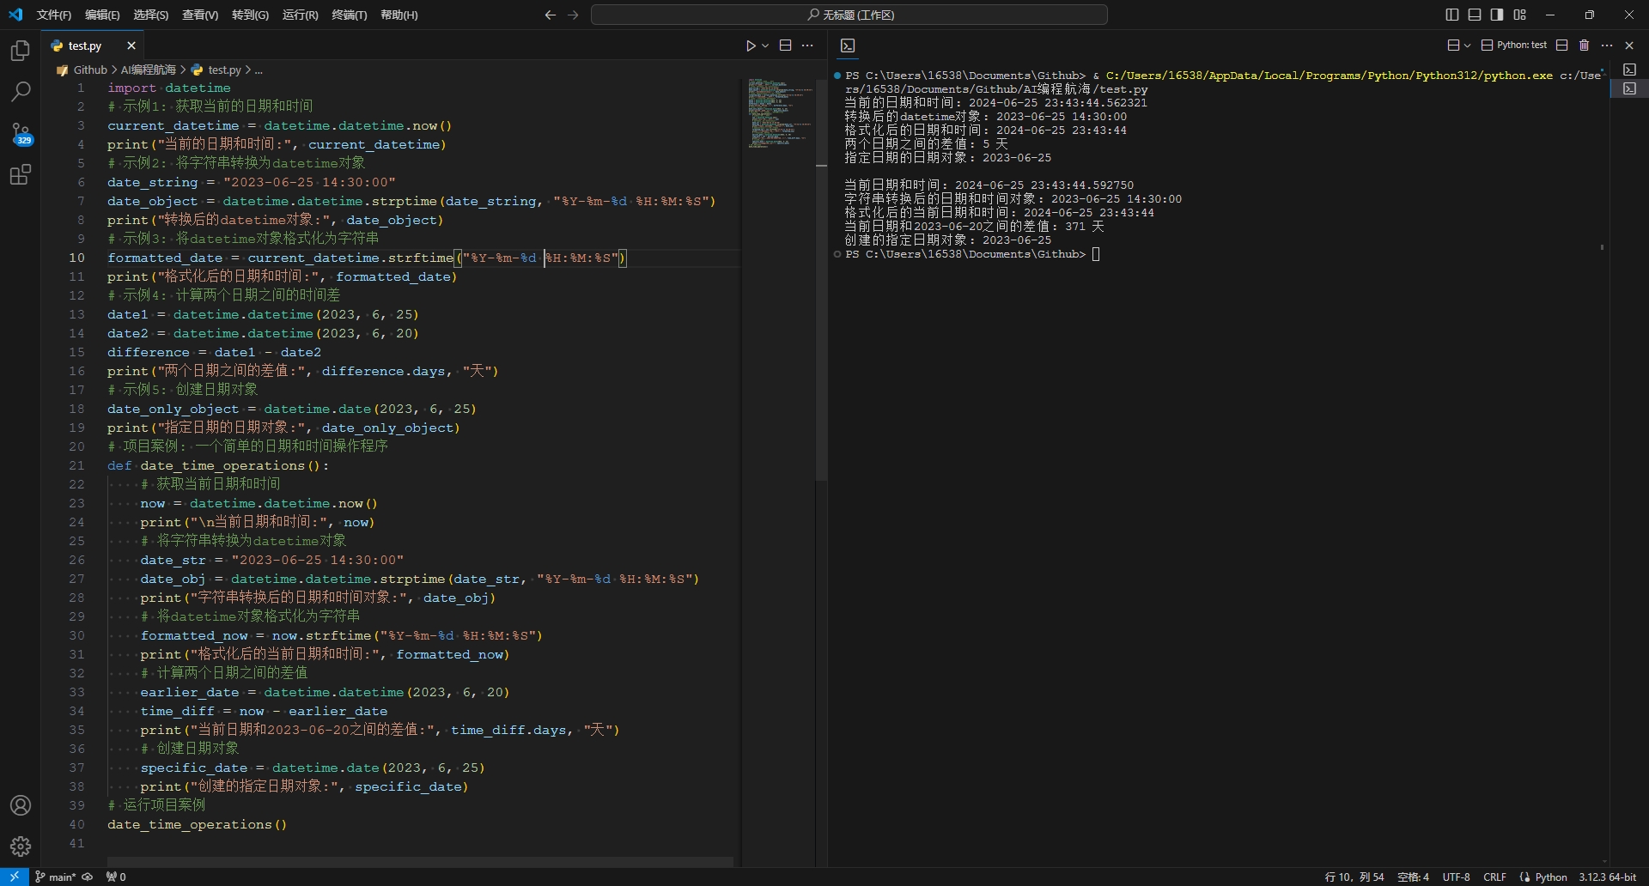Expand the breadcrumb ellipsis symbol
1649x886 pixels.
(259, 70)
